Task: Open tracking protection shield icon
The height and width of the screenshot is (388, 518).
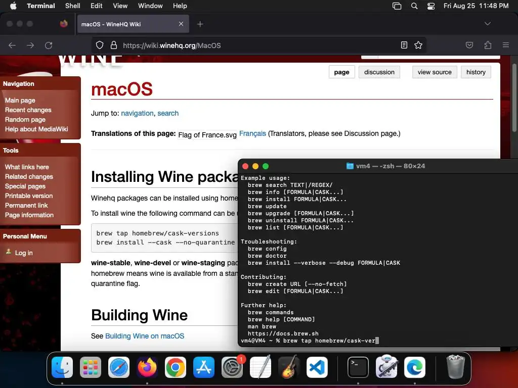Action: pyautogui.click(x=100, y=45)
